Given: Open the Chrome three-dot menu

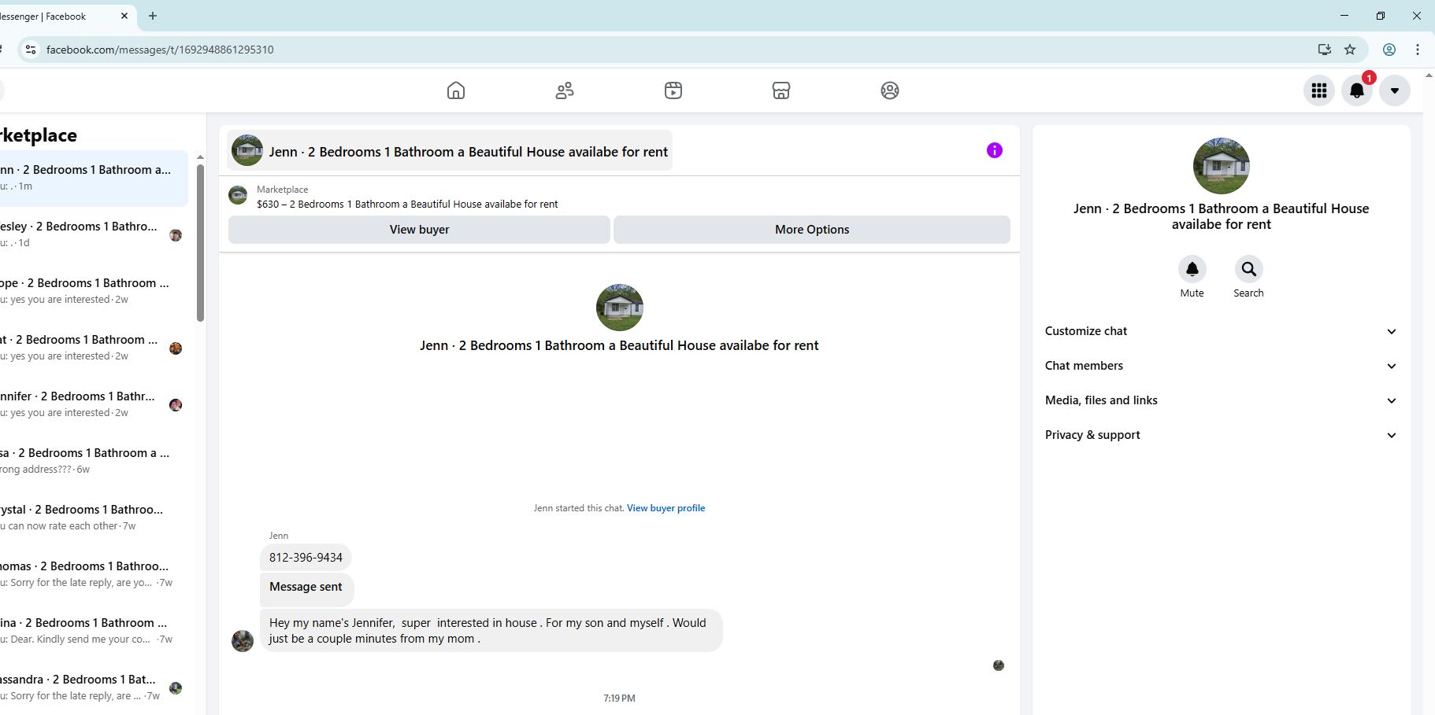Looking at the screenshot, I should pyautogui.click(x=1418, y=50).
